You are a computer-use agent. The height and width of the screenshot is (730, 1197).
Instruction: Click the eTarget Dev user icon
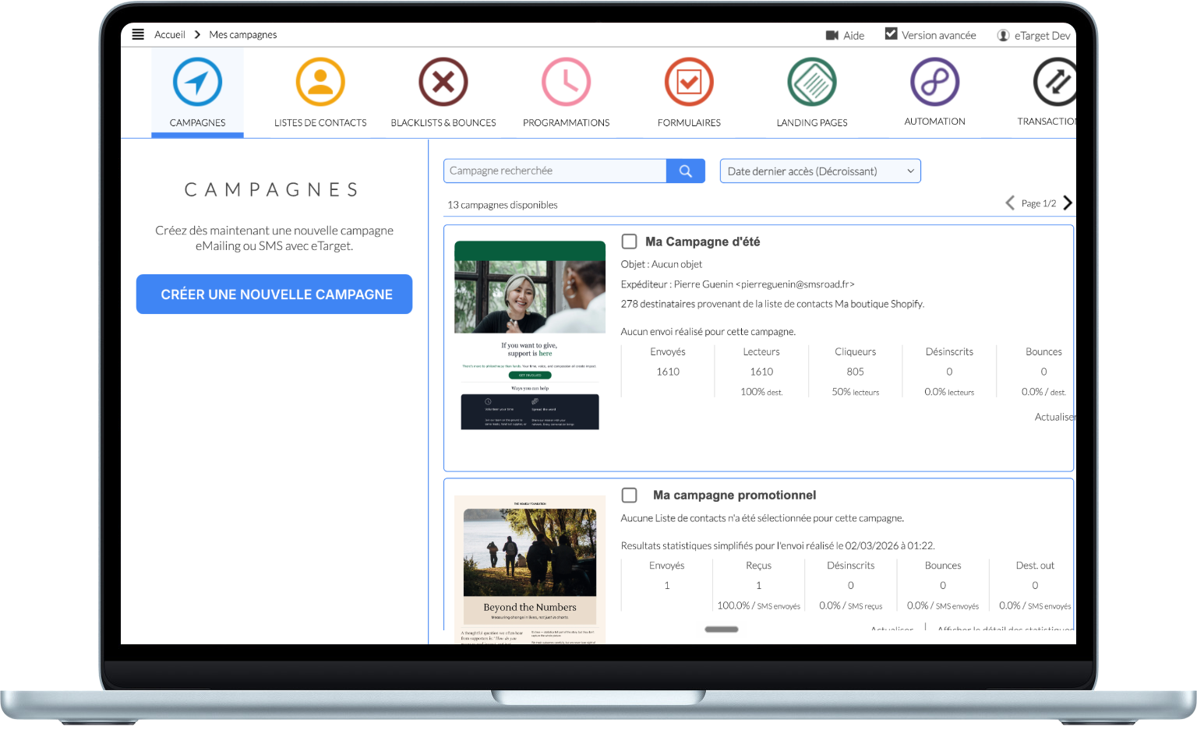point(1004,35)
